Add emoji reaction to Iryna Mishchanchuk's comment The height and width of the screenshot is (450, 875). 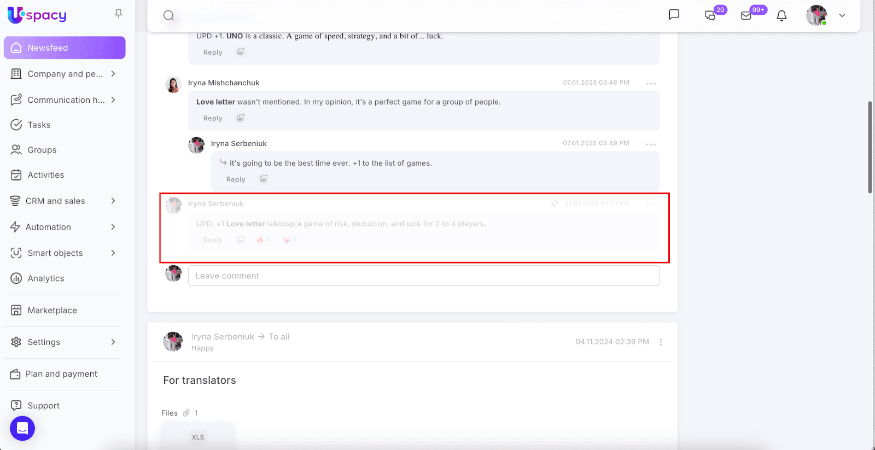coord(240,118)
